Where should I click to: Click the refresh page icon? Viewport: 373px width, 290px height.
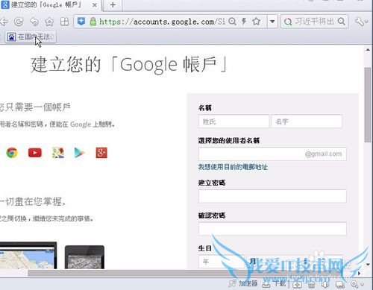[19, 22]
